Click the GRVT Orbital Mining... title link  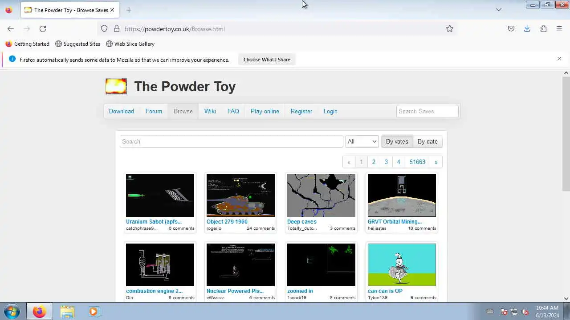click(x=395, y=221)
